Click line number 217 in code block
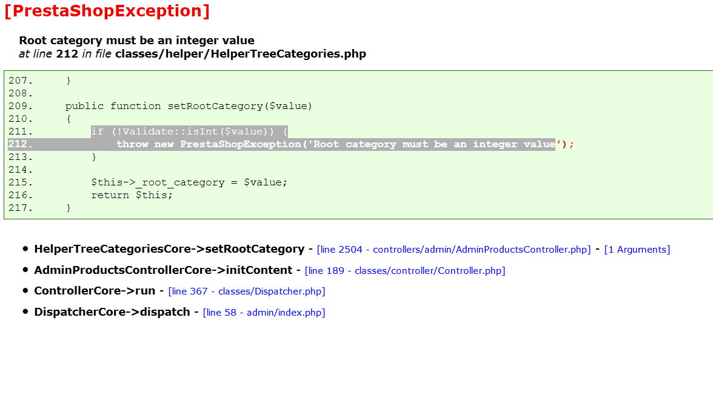 click(21, 208)
